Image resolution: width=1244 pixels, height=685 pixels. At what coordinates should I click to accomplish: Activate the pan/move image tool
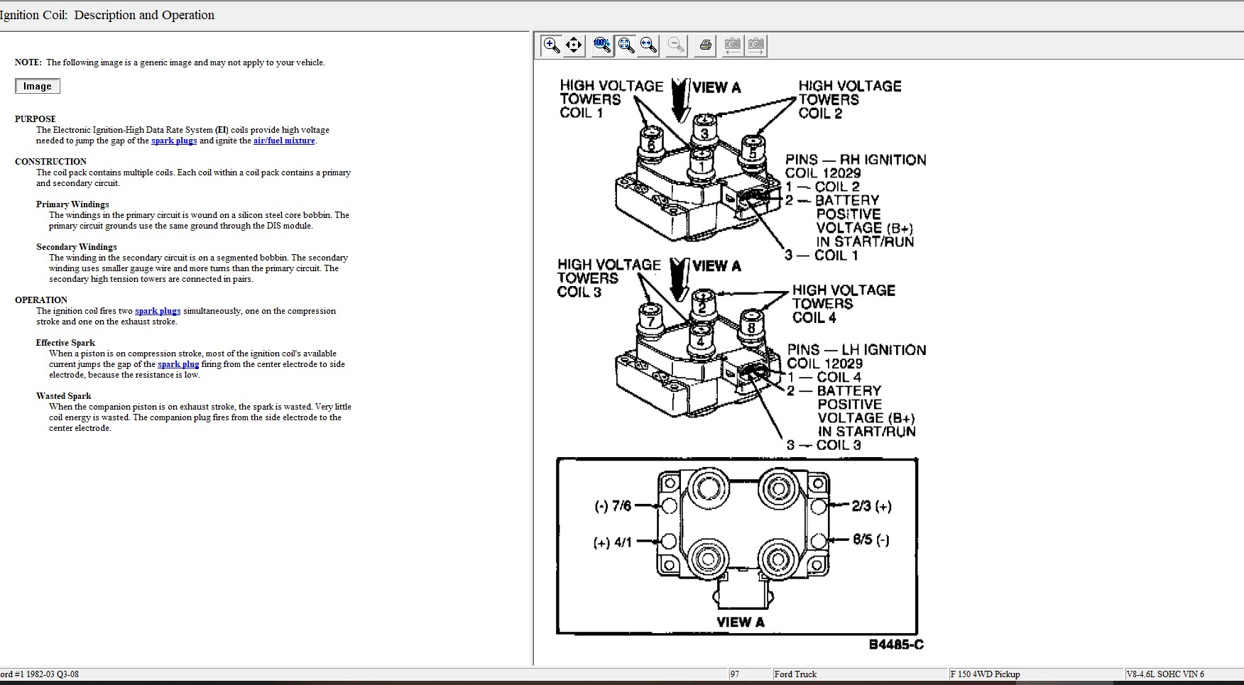pos(574,45)
